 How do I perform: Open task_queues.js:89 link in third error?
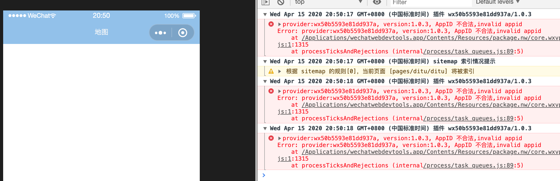(469, 166)
